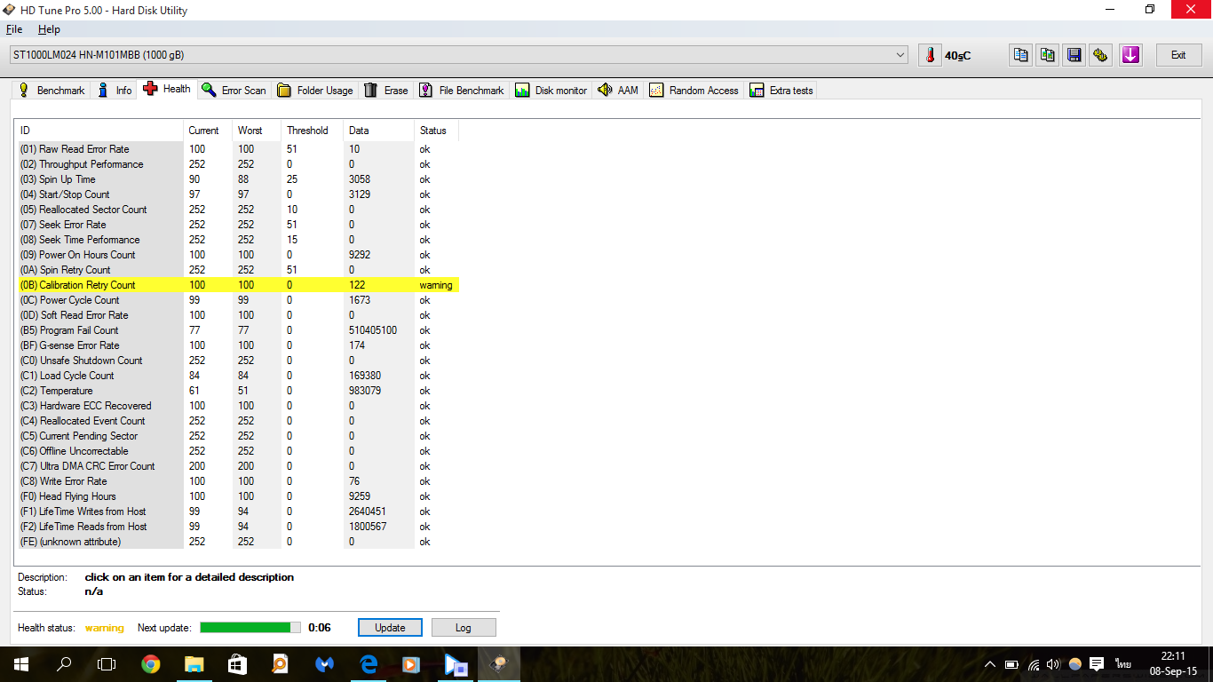The image size is (1213, 682).
Task: Click the Current column header
Action: coord(209,131)
